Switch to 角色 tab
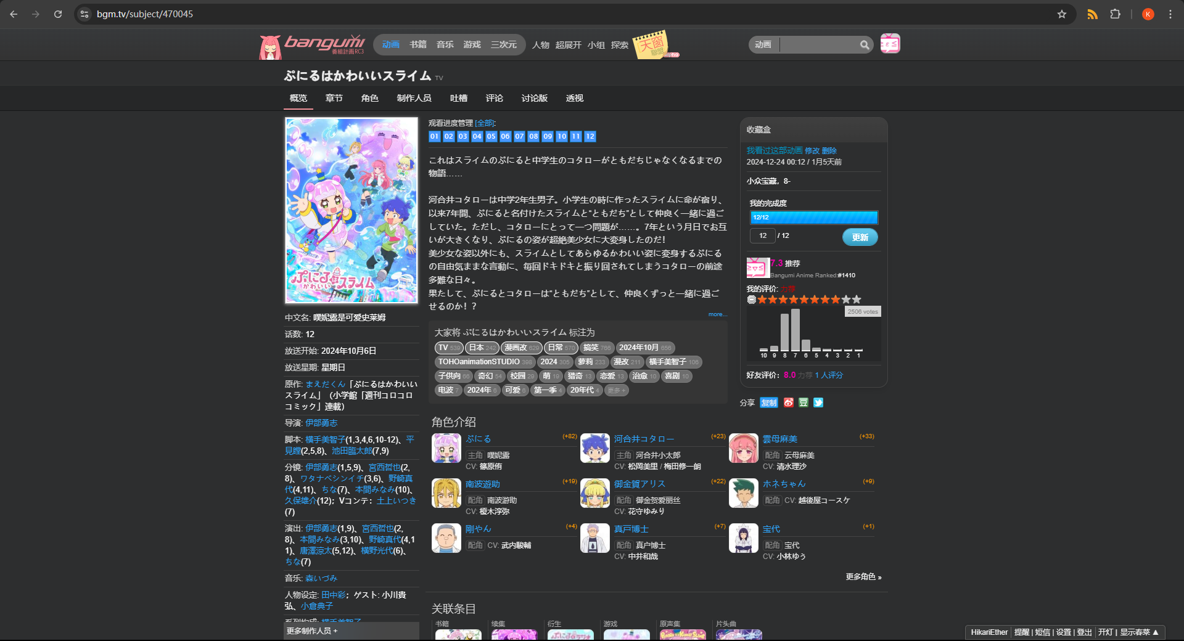 (x=370, y=98)
